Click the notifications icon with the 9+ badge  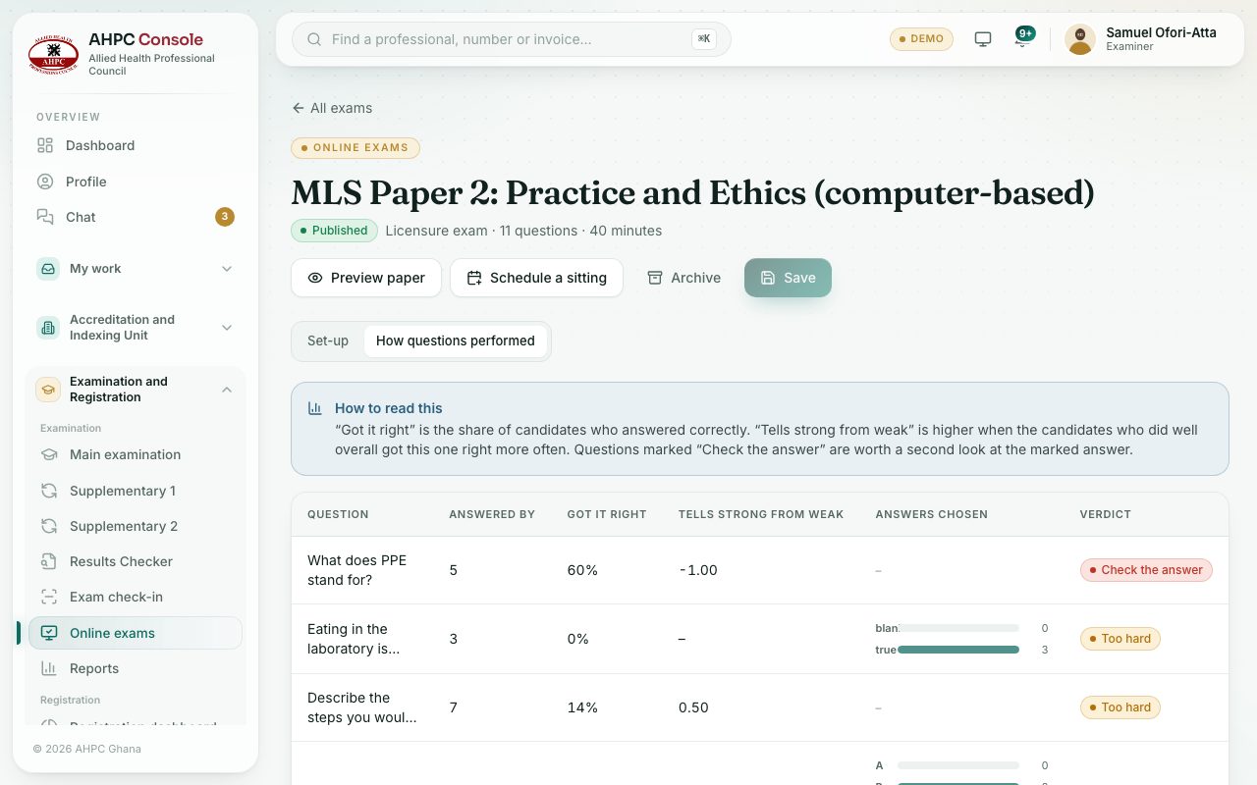[x=1024, y=39]
